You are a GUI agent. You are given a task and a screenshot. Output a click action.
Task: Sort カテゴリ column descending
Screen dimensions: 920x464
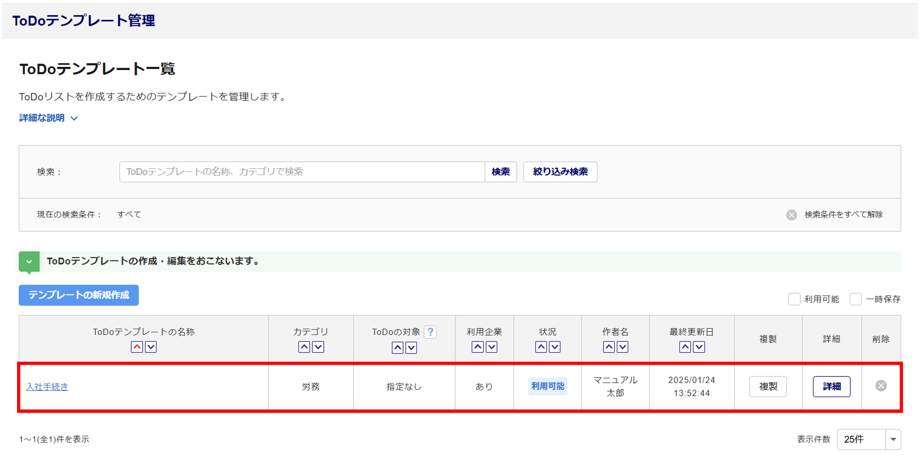(x=318, y=347)
